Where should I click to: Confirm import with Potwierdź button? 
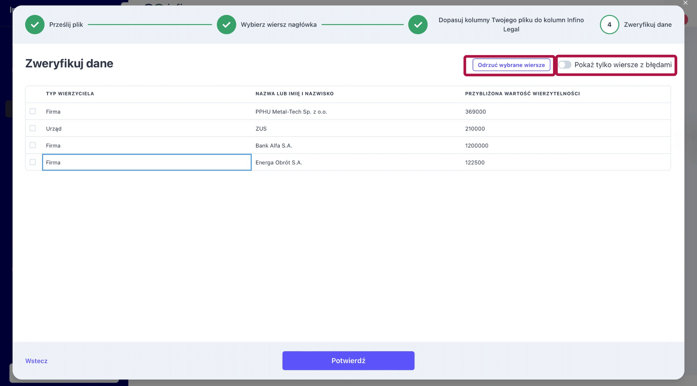(348, 360)
